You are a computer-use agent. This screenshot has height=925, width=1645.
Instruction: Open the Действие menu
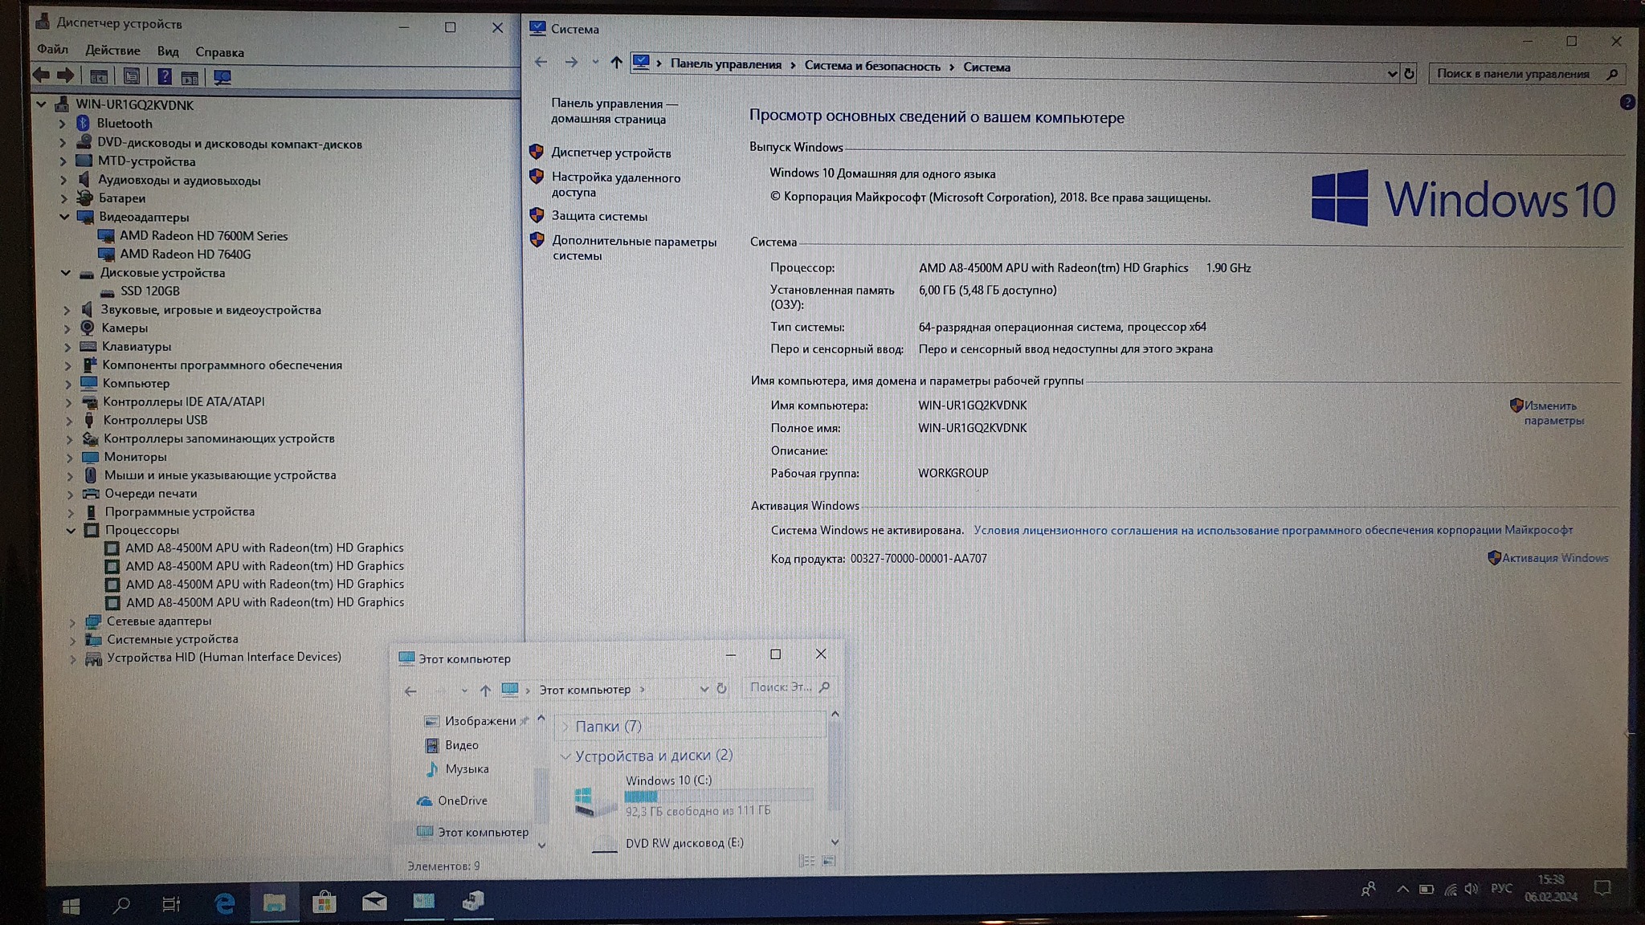tap(112, 51)
